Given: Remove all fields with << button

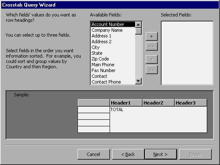Looking at the screenshot, I should click(x=152, y=70).
